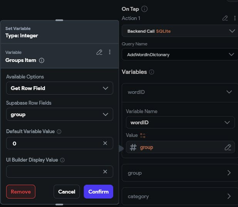Open the three-dot menu beside Groups Item
This screenshot has height=207, width=238.
(110, 52)
